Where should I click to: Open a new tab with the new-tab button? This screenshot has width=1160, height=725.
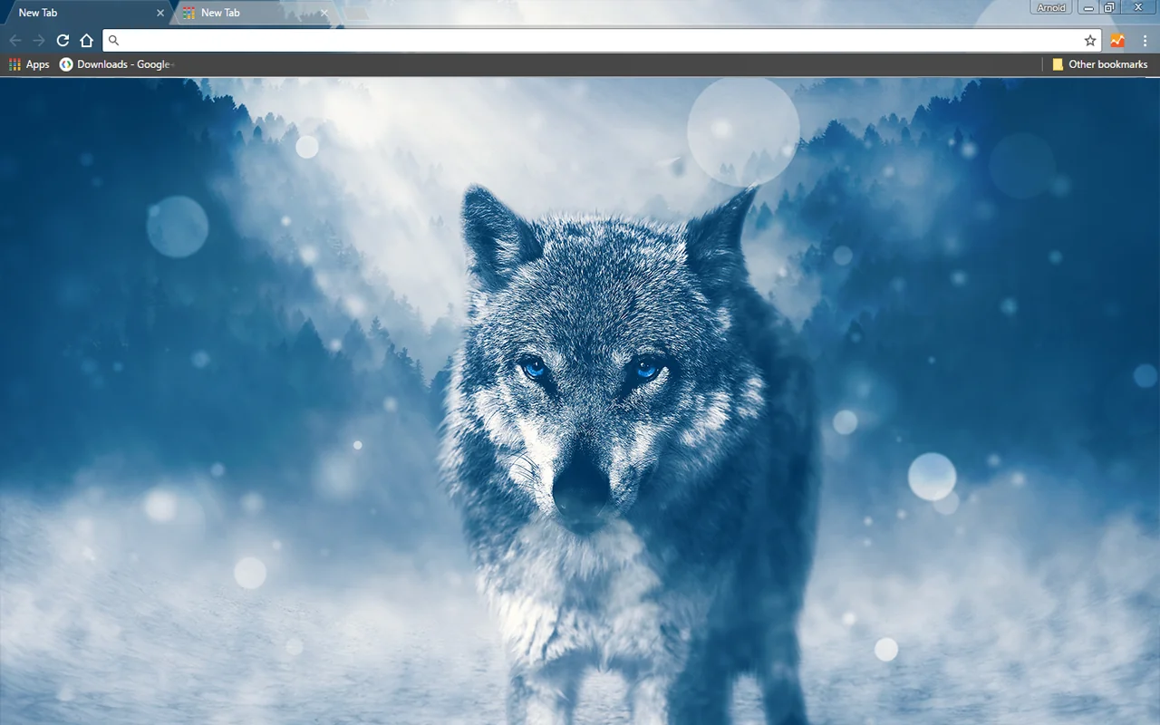355,13
